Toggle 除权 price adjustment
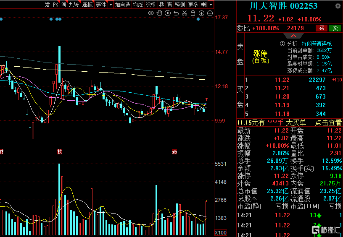343x237 pixels. [x=150, y=5]
